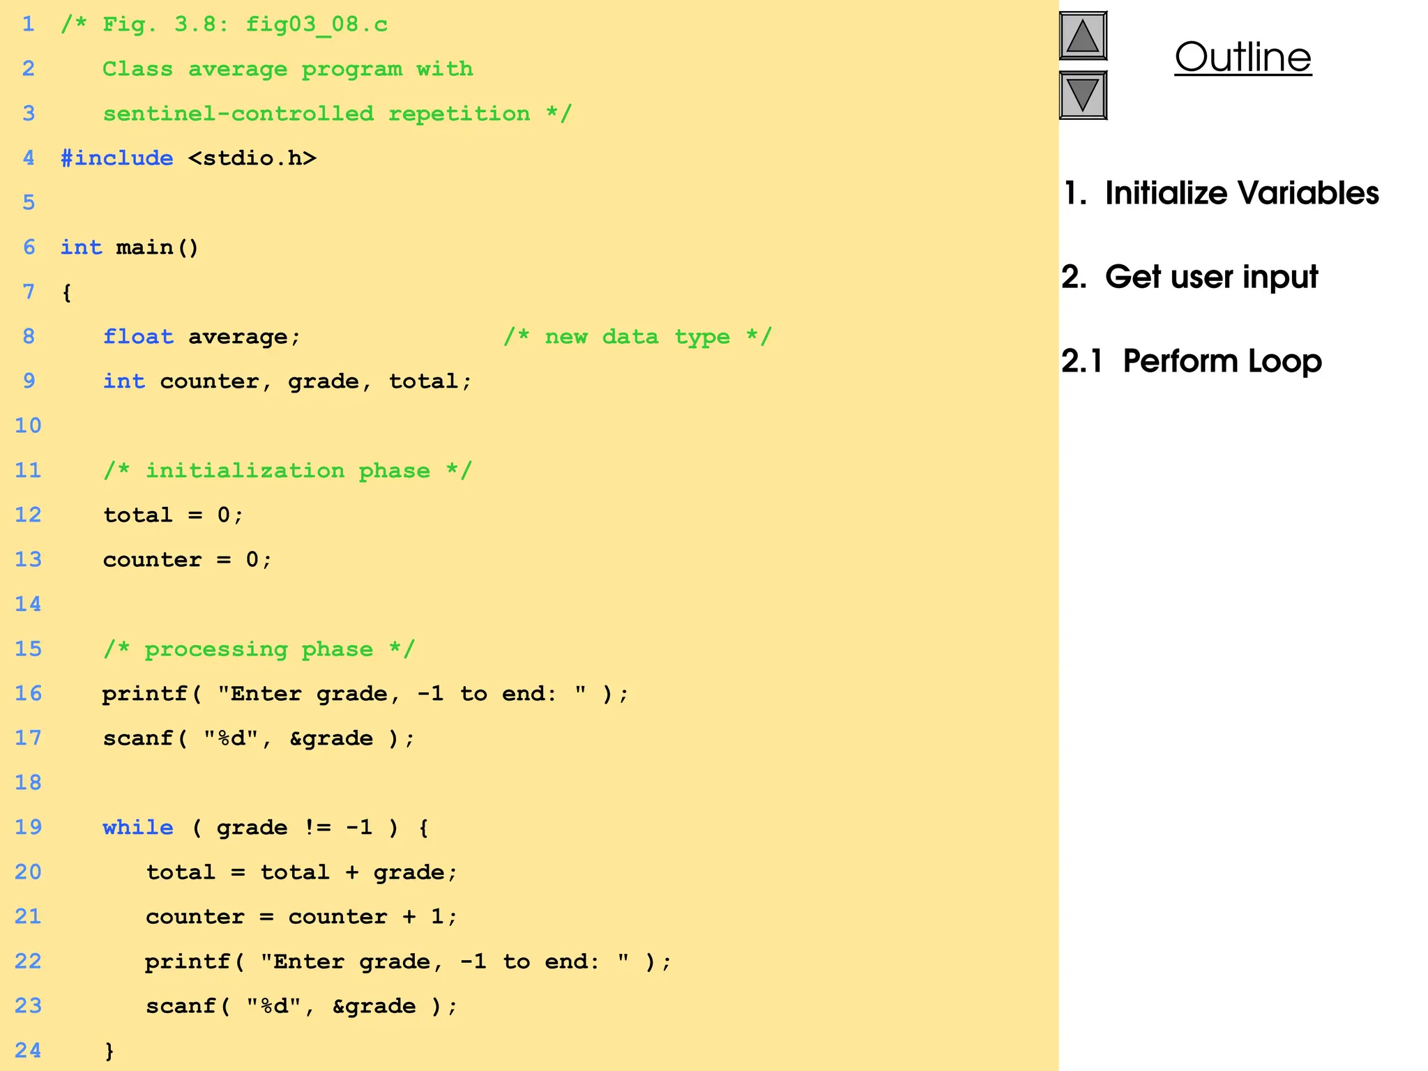1428x1071 pixels.
Task: Click the printf statement on line 16
Action: coord(366,694)
